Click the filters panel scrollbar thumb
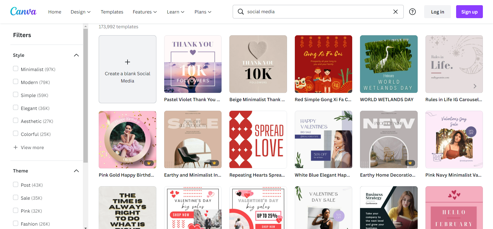Viewport: 493px width, 229px height. tap(85, 95)
